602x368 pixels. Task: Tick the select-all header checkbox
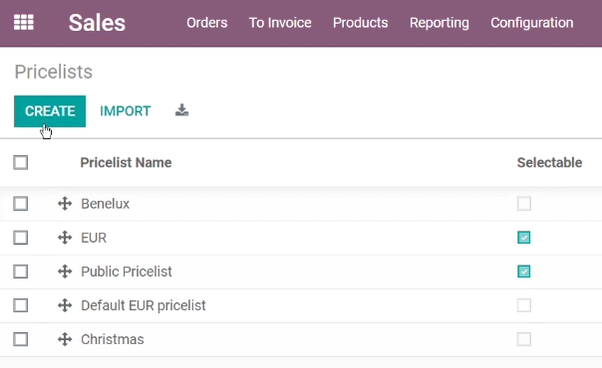20,162
